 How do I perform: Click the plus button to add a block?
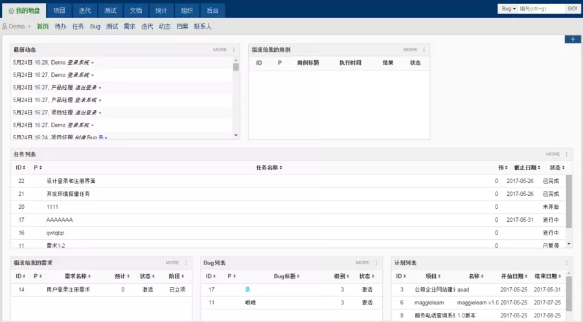click(x=572, y=39)
